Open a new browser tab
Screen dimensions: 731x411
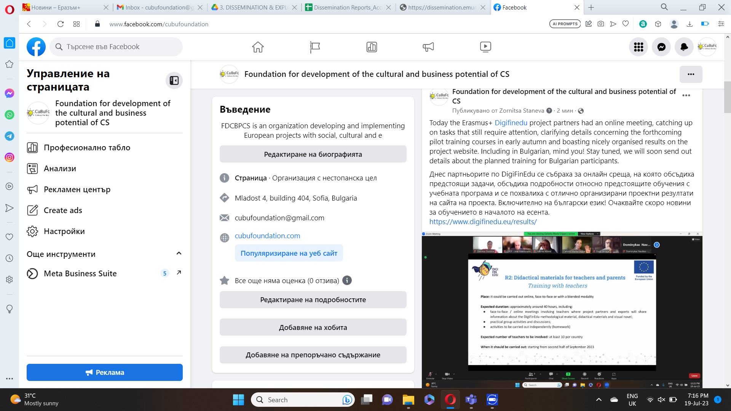[x=591, y=7]
